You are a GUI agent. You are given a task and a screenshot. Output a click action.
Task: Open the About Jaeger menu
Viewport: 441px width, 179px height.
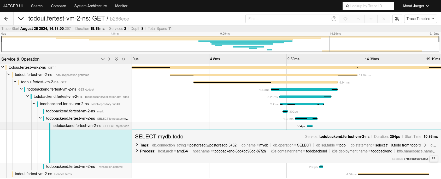[415, 6]
